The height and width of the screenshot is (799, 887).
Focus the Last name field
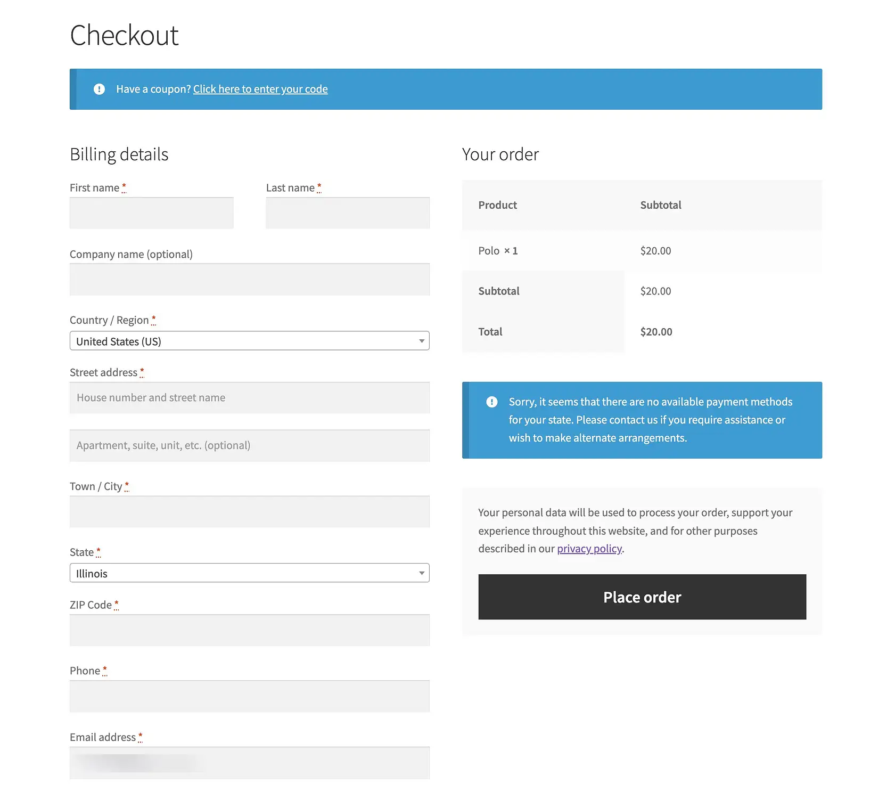[347, 213]
